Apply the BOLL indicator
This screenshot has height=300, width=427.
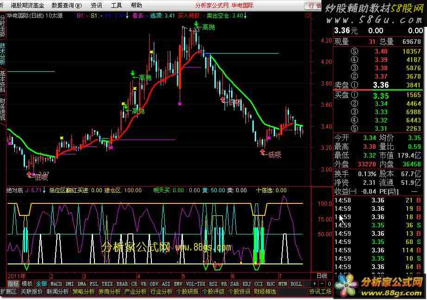point(296,284)
